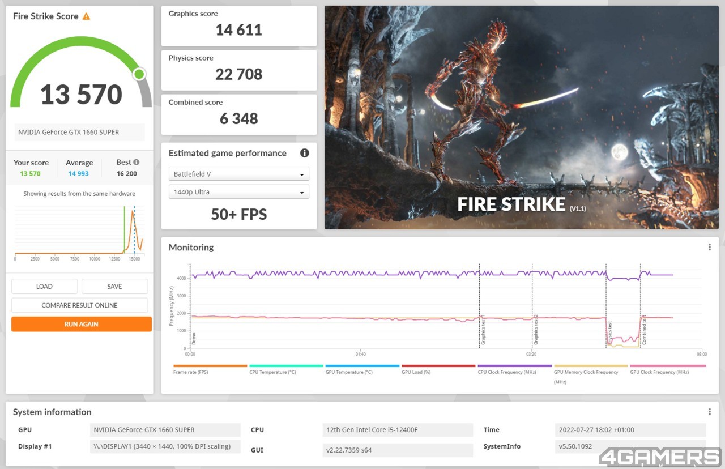Click the green score gauge knob
725x469 pixels.
pos(139,74)
